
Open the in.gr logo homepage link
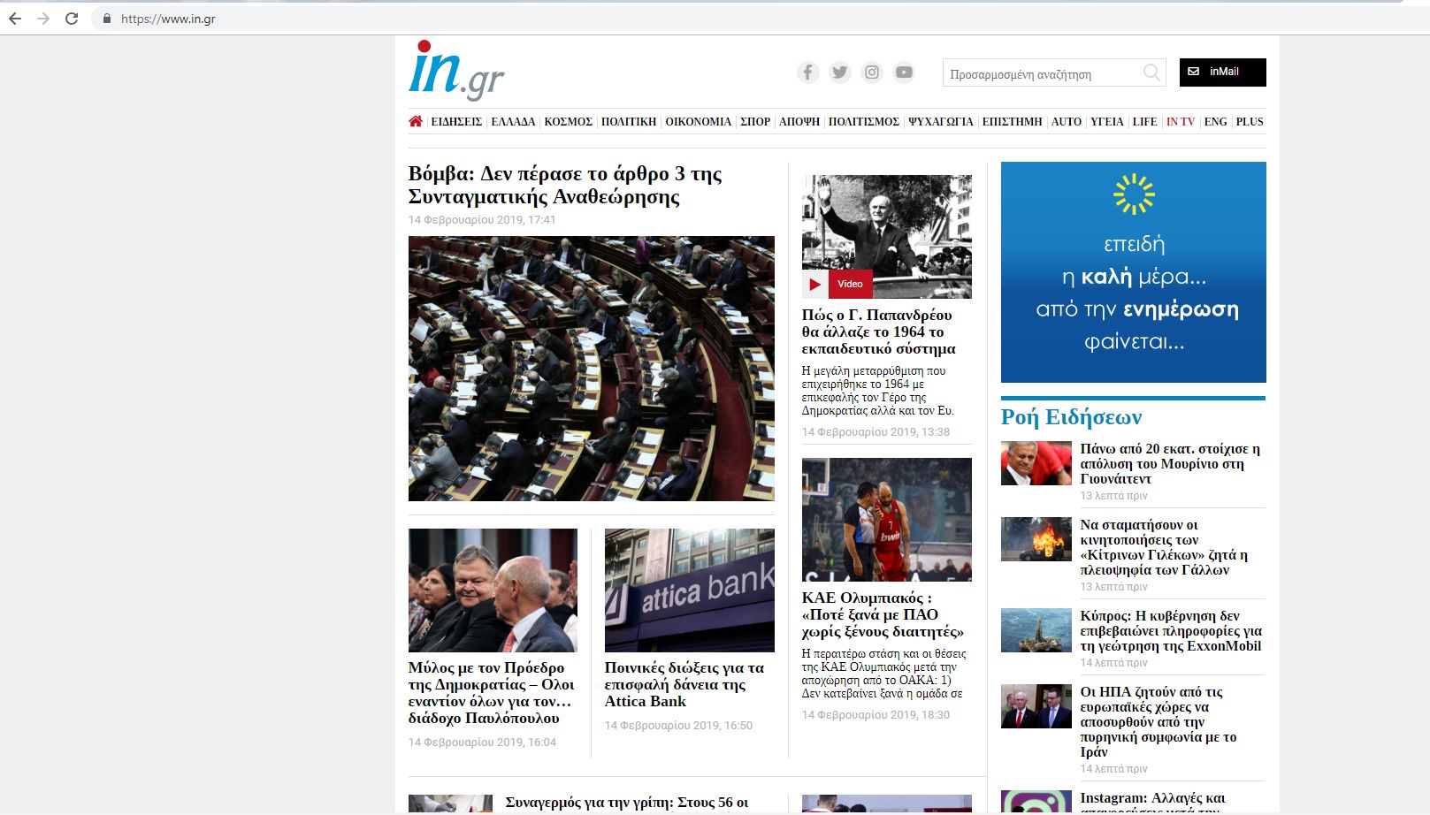pos(456,69)
